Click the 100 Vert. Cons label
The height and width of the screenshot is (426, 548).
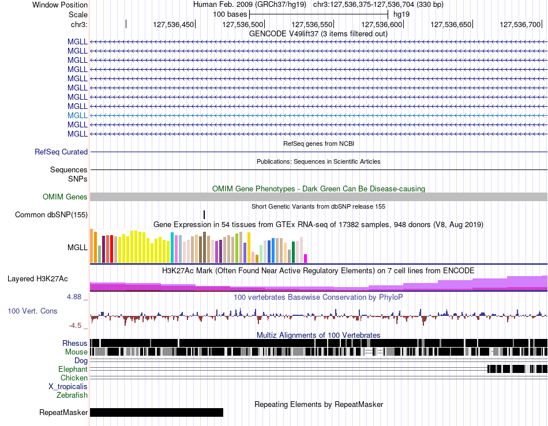[x=32, y=311]
